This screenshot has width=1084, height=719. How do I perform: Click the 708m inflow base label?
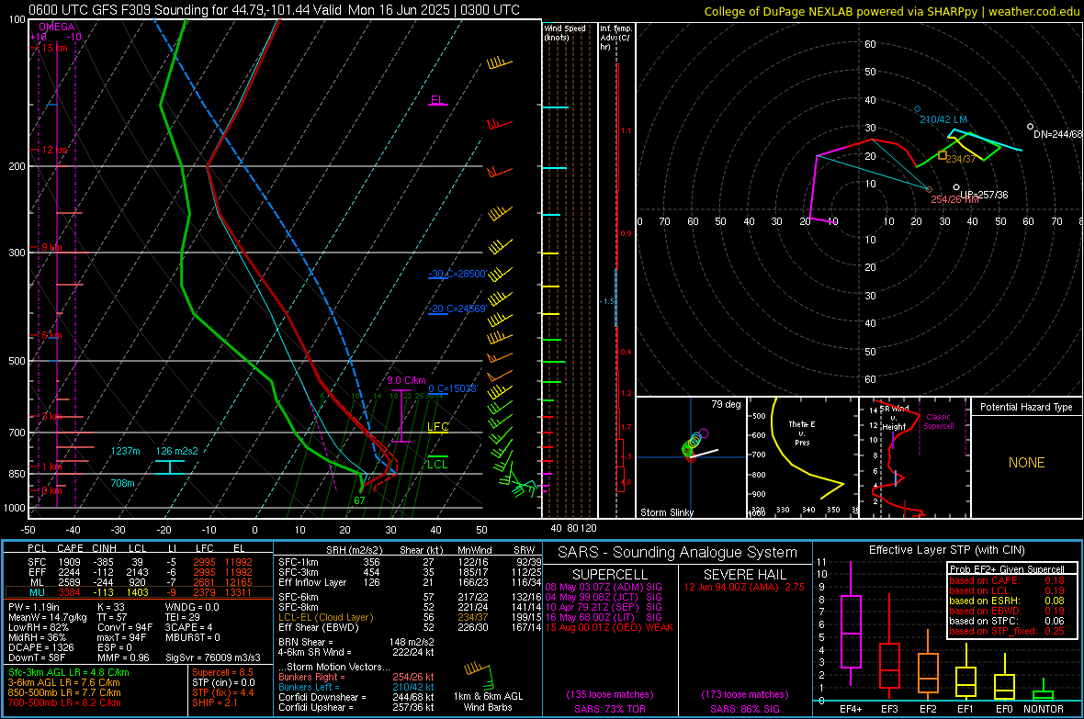[122, 483]
